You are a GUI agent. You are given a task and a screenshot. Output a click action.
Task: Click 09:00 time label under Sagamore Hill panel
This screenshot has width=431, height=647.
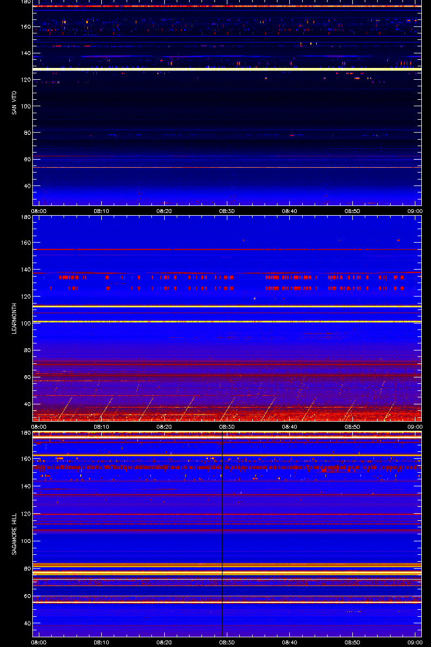(415, 642)
